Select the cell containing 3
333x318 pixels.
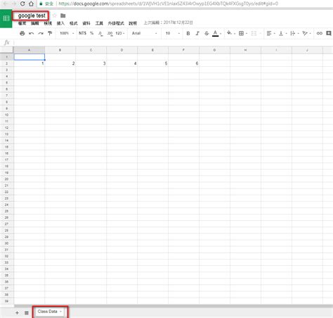click(91, 63)
